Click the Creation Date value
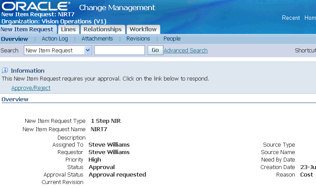 coord(308,167)
